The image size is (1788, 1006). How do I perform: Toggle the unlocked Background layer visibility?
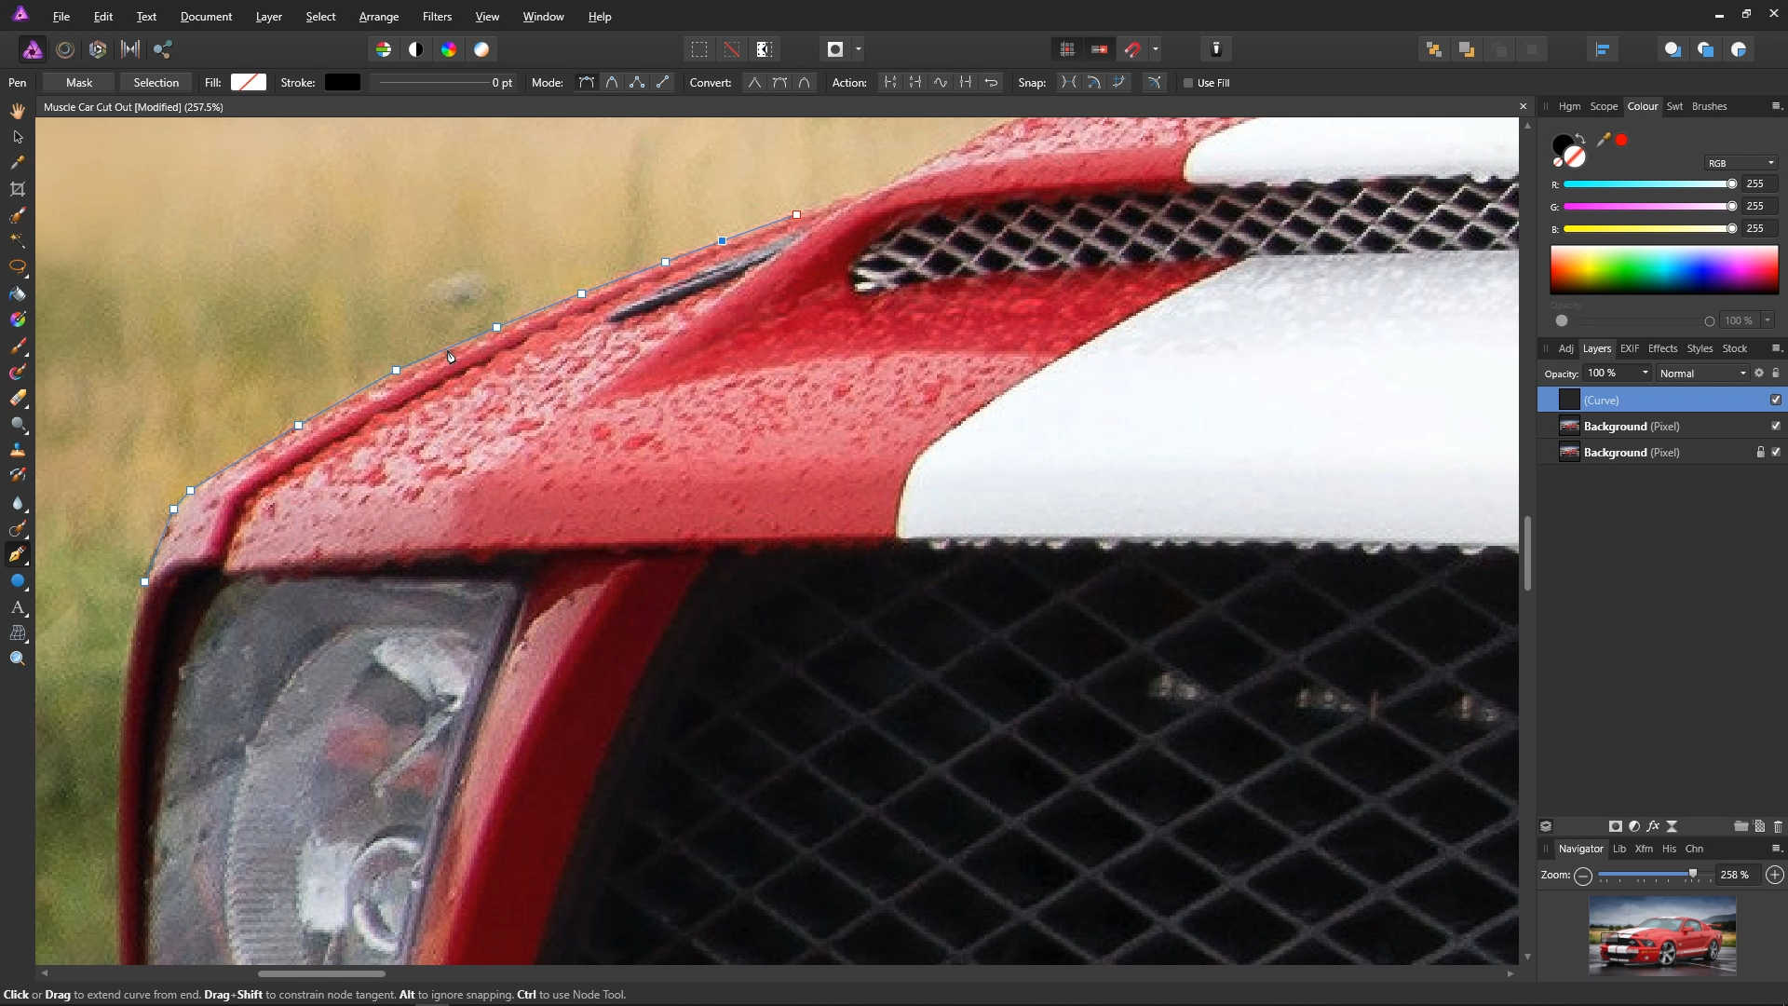click(x=1775, y=426)
